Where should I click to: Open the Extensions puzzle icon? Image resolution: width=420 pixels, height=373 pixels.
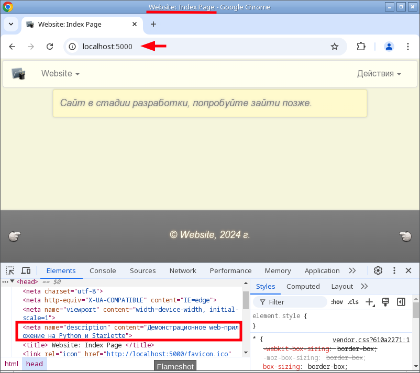361,47
